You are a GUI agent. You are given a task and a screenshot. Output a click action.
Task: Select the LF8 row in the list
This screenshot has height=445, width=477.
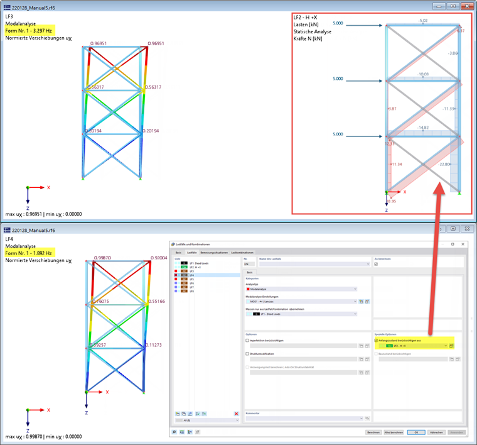pyautogui.click(x=207, y=291)
